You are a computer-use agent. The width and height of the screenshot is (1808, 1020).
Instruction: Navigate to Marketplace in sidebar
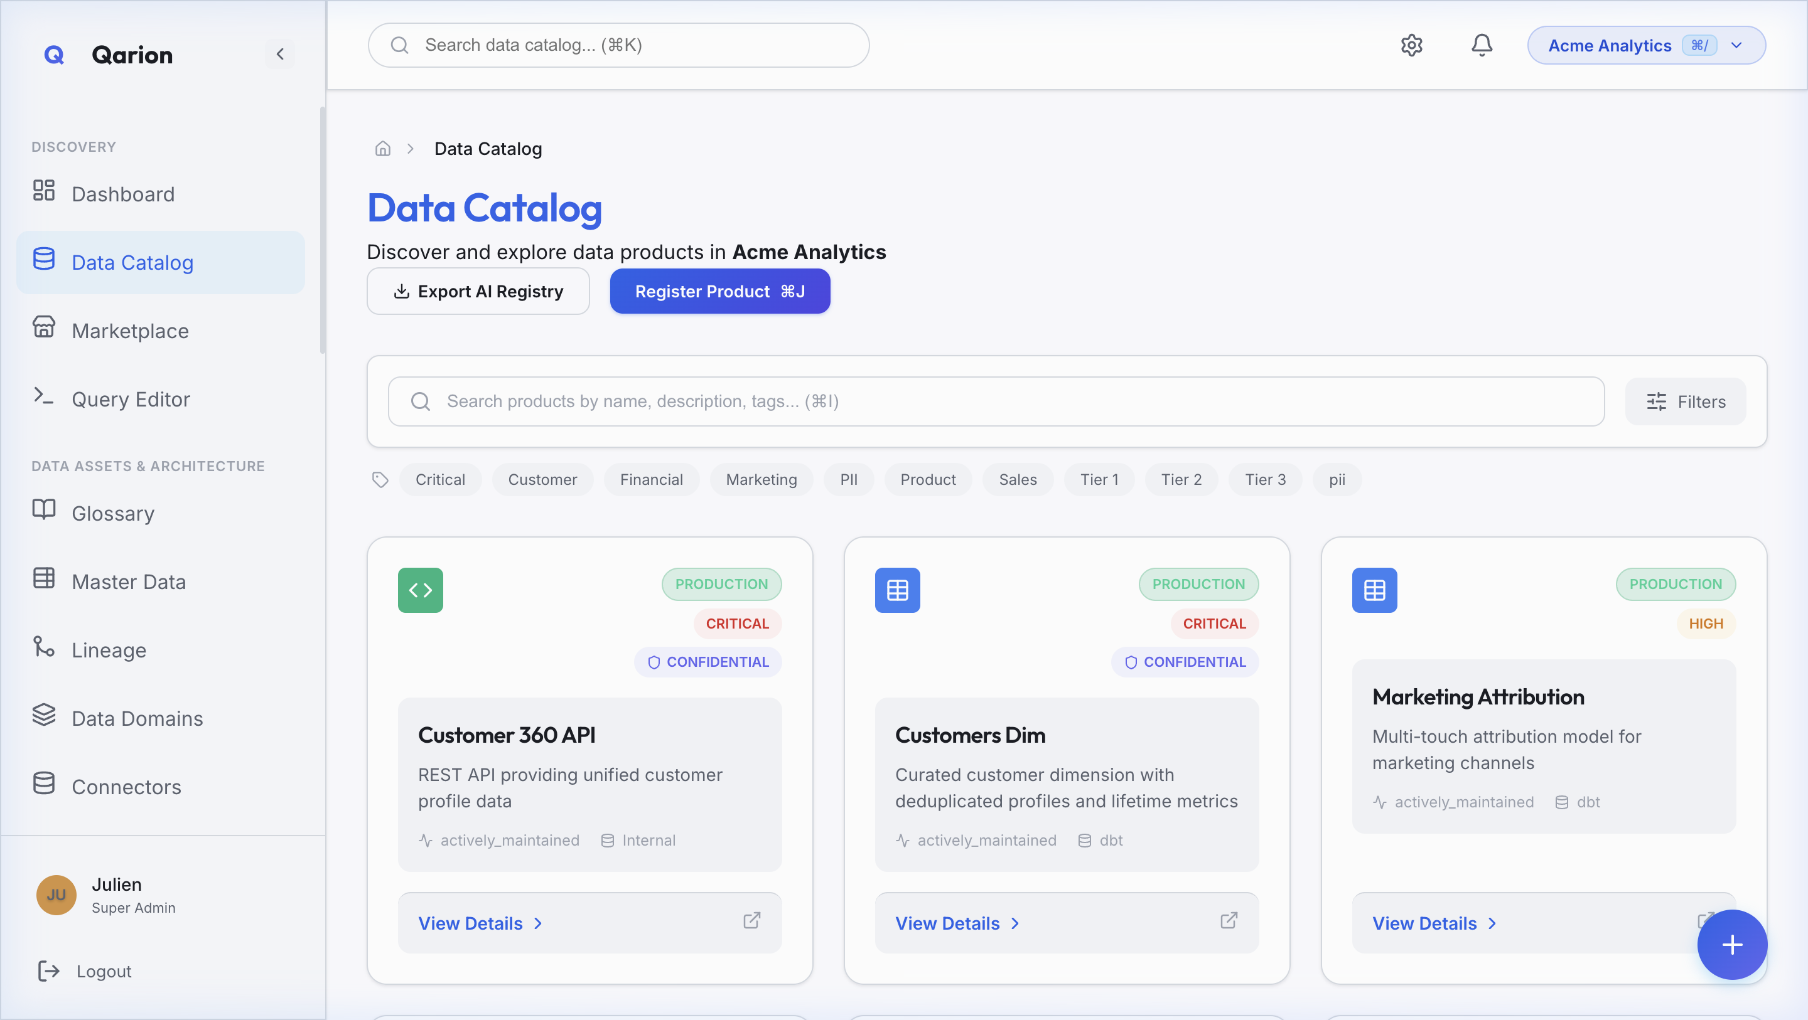coord(130,330)
